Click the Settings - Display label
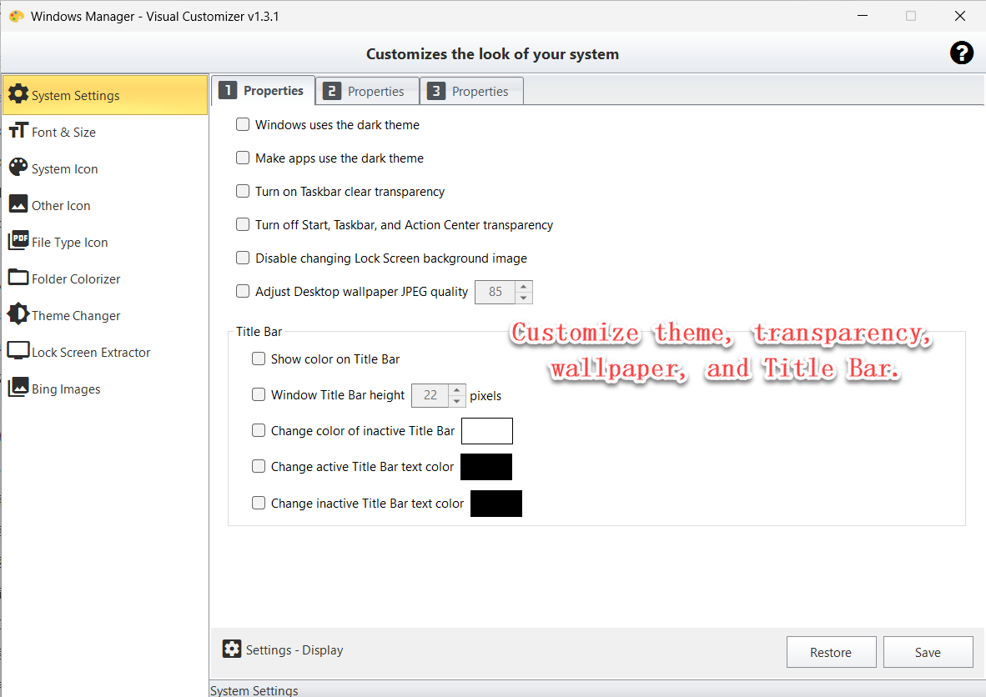Screen dimensions: 986x697 click(x=294, y=649)
